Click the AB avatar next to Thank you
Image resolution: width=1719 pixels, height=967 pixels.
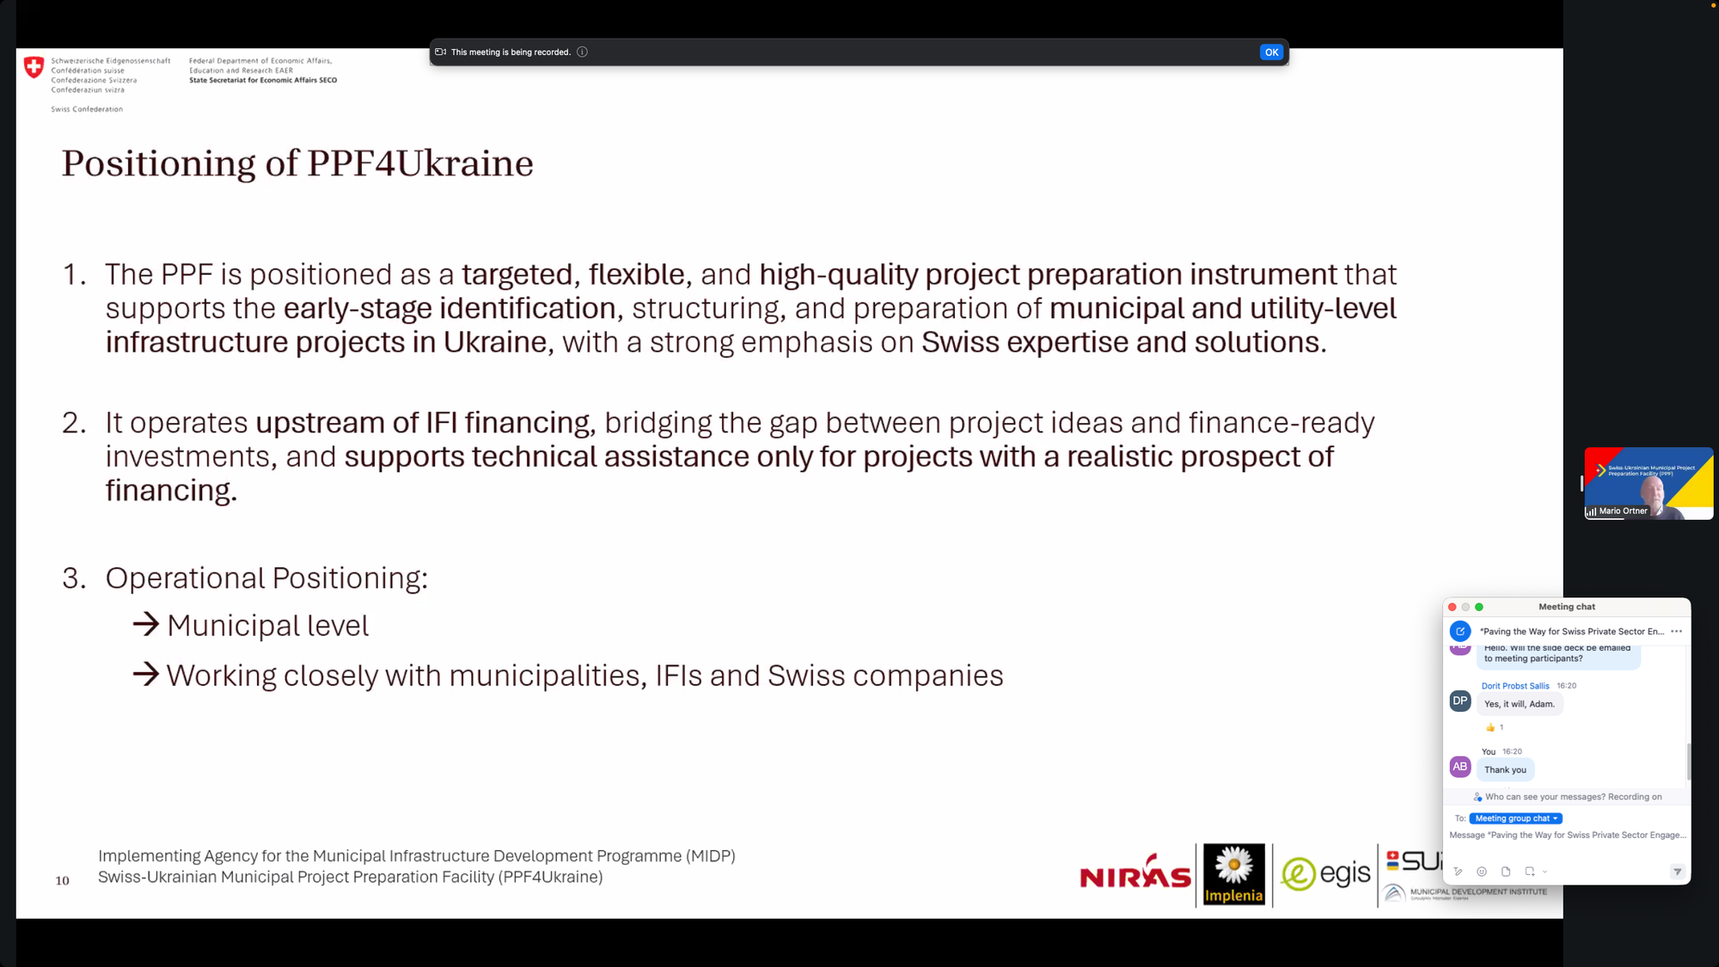[1459, 767]
